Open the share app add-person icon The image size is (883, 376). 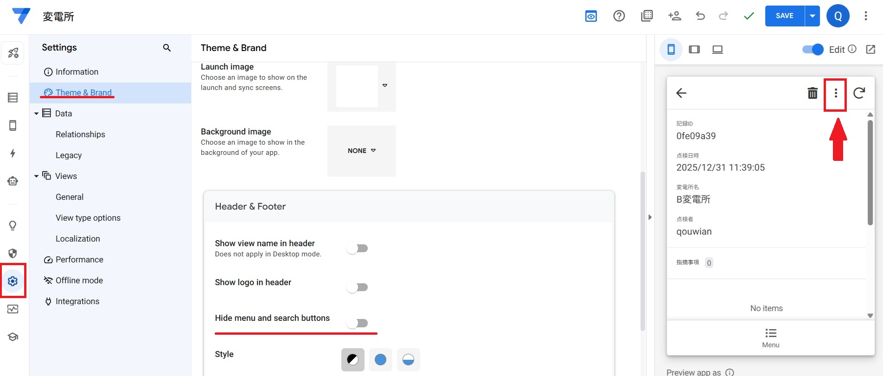pos(674,16)
